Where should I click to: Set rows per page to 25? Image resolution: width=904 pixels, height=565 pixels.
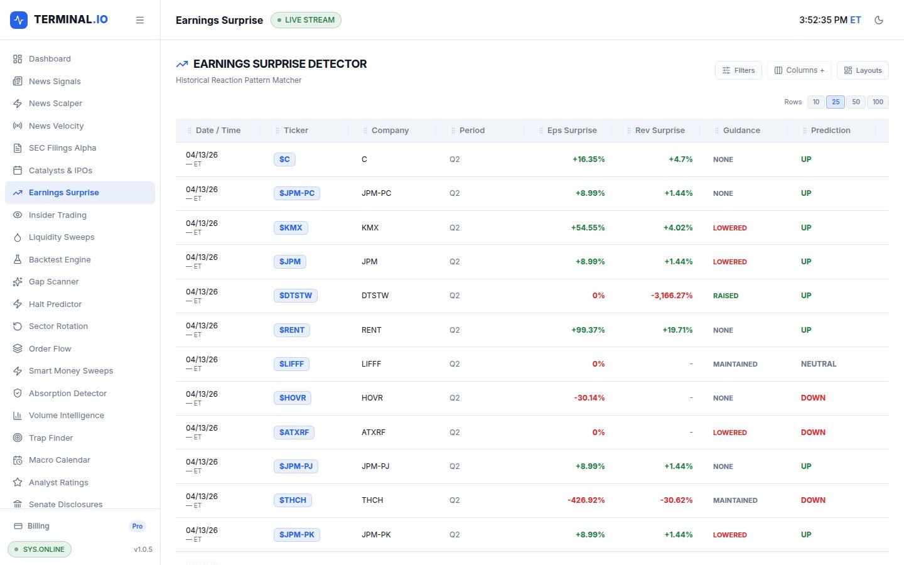pos(836,102)
